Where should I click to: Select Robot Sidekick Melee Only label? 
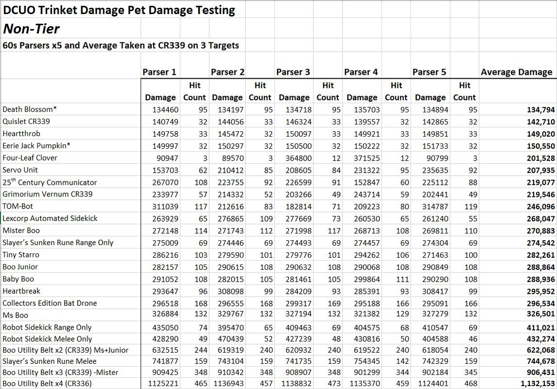coord(47,339)
